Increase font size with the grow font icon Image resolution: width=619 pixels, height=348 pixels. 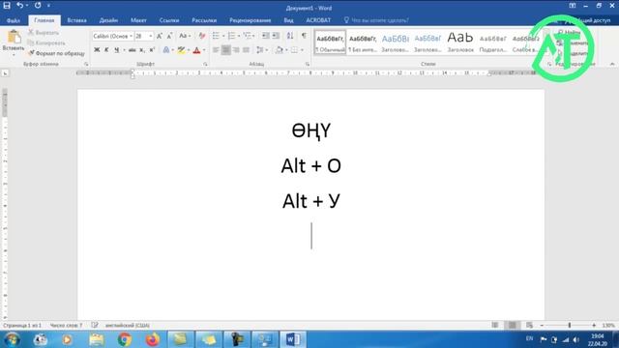click(160, 36)
